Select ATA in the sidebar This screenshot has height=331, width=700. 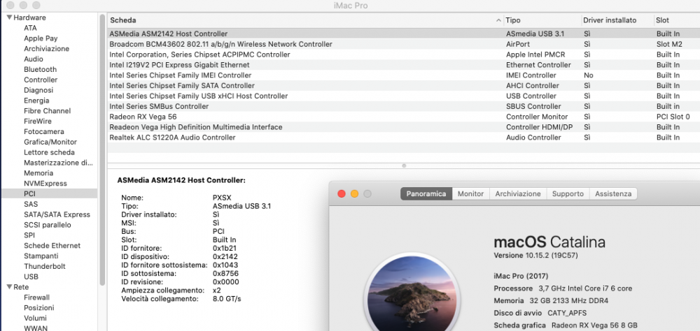pyautogui.click(x=30, y=28)
